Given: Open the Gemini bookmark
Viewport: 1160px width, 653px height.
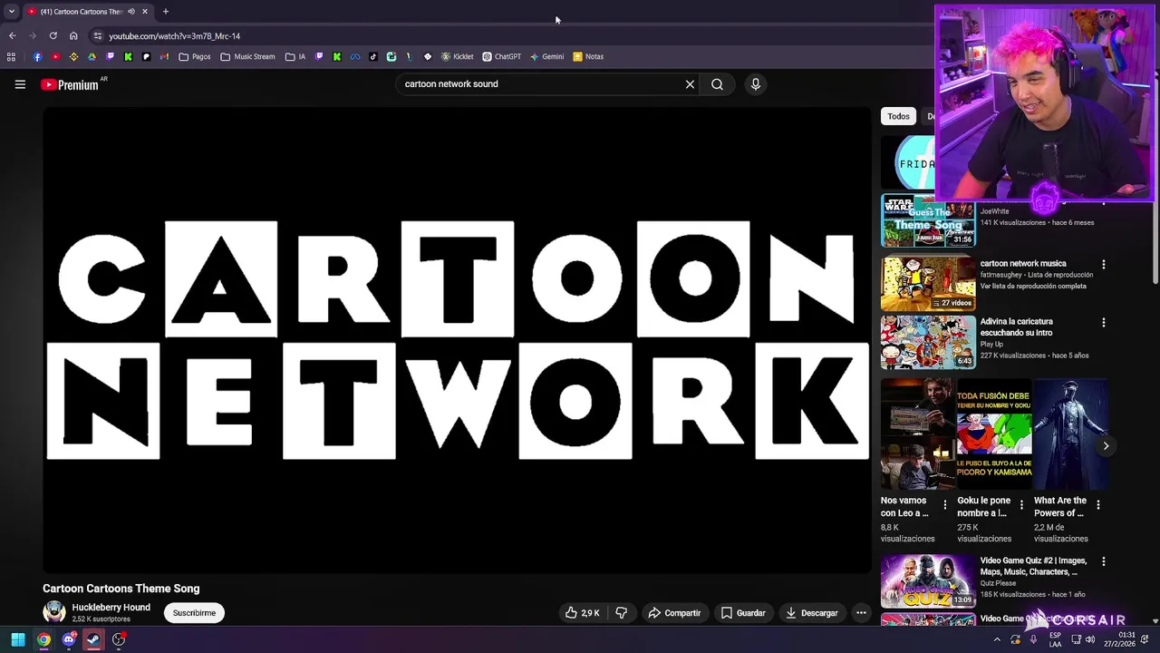Looking at the screenshot, I should pyautogui.click(x=546, y=56).
